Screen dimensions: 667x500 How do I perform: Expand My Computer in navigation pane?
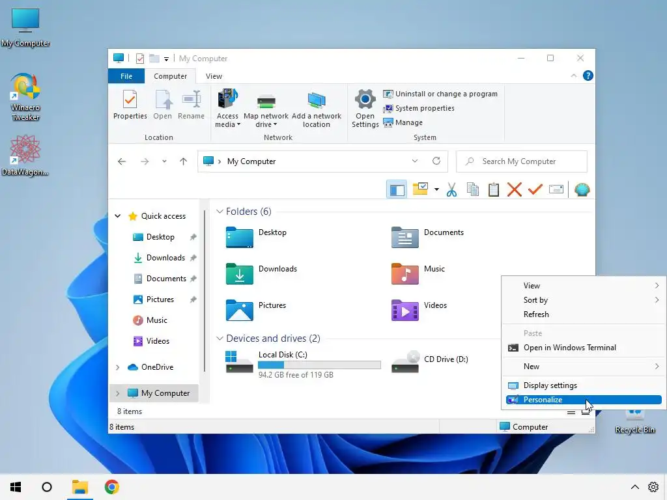(x=118, y=393)
